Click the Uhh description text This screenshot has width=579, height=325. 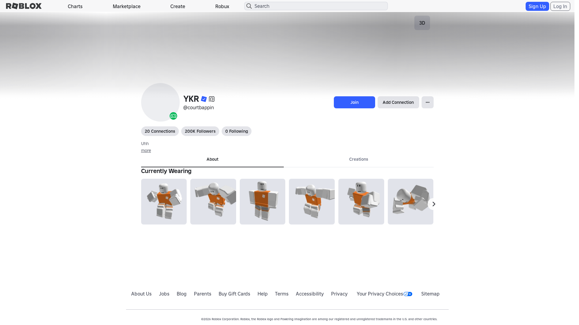[x=145, y=144]
